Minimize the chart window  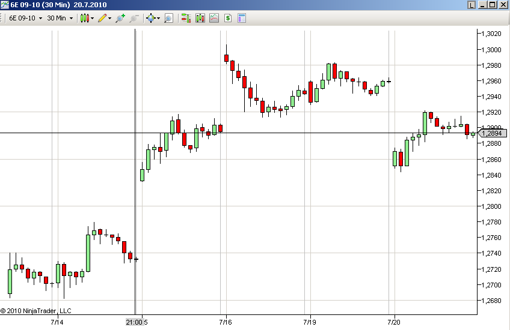coord(483,5)
